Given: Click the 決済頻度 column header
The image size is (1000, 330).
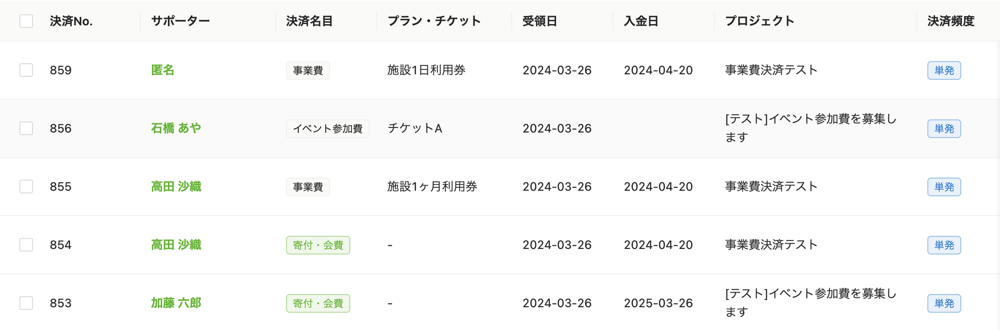Looking at the screenshot, I should (950, 21).
